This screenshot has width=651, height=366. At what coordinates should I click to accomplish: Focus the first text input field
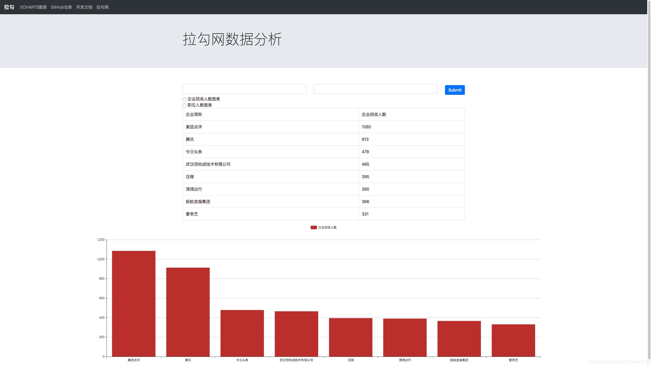(x=244, y=89)
